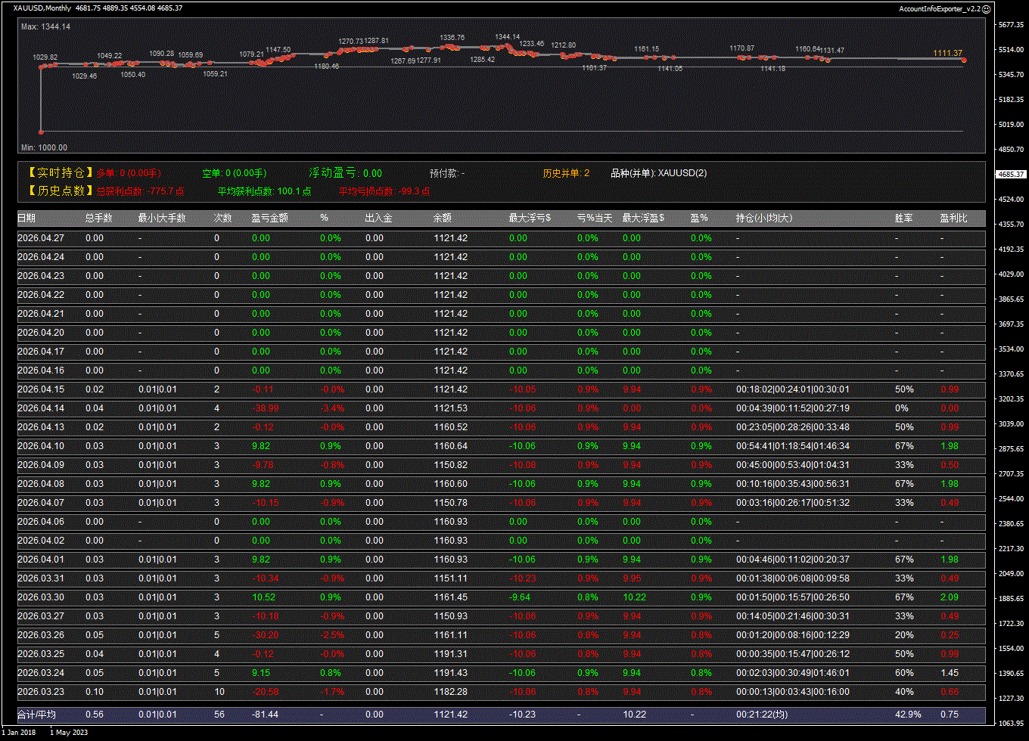Click the 【历史点数】 section label
The image size is (1029, 741).
tap(61, 191)
